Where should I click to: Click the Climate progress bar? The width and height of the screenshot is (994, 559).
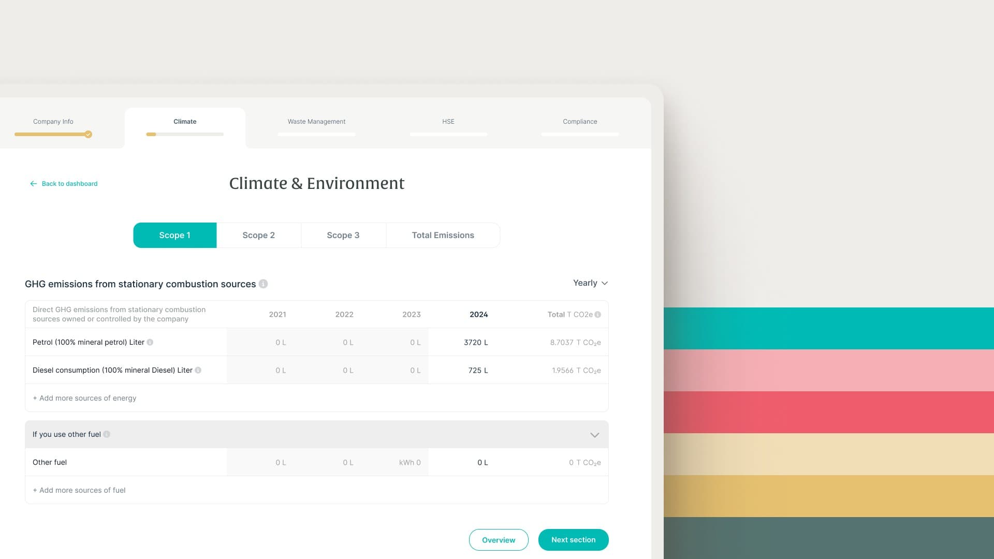185,134
